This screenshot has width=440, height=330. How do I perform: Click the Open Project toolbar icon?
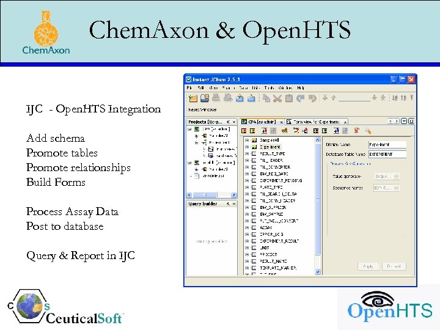205,98
